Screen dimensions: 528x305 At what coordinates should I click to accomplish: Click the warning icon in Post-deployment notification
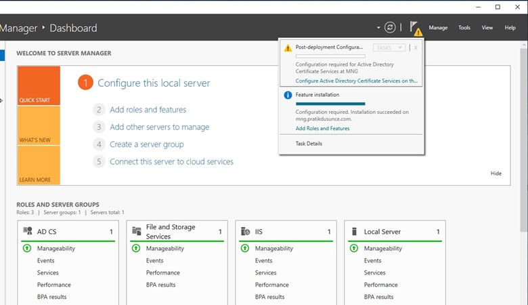[x=288, y=48]
